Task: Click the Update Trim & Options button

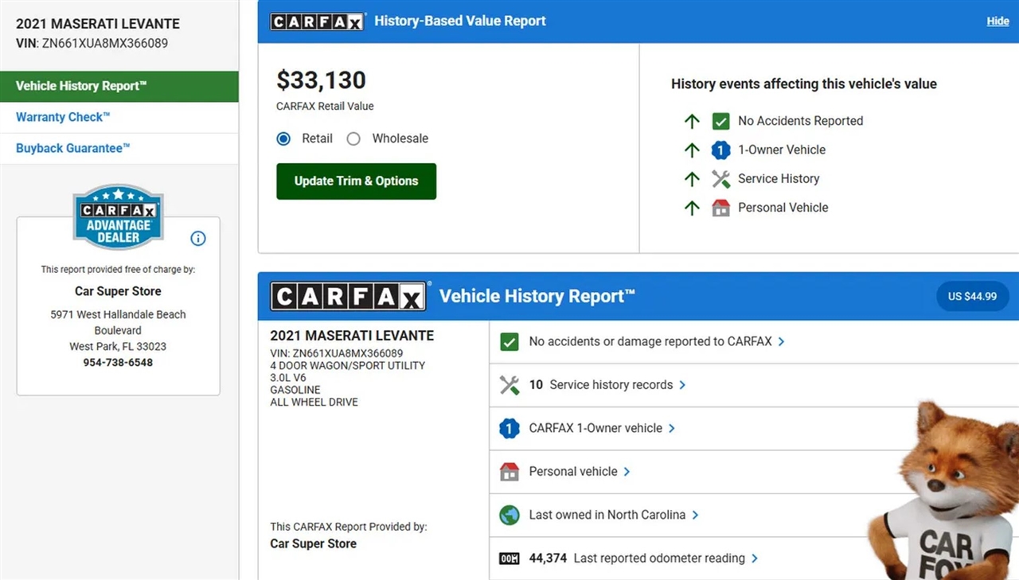Action: click(x=356, y=181)
